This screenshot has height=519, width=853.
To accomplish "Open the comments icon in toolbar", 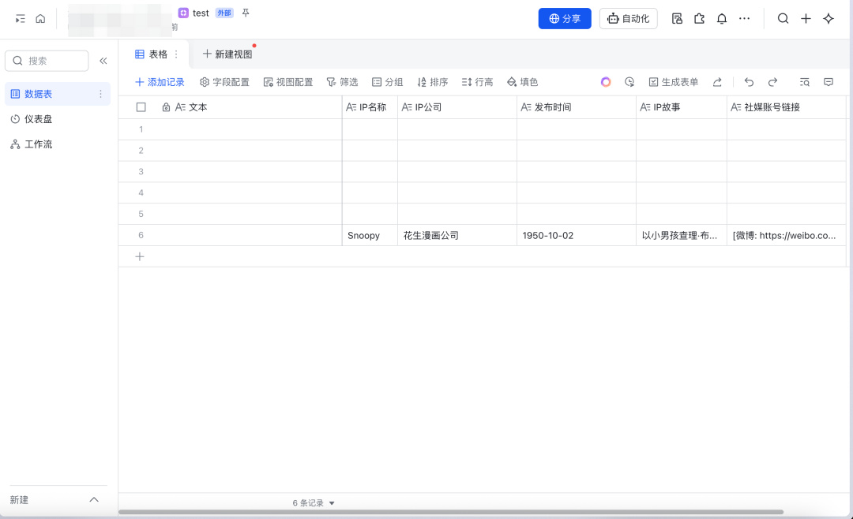I will pos(829,82).
